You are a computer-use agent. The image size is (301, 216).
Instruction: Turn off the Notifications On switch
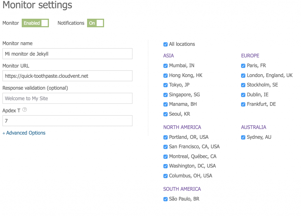(96, 23)
